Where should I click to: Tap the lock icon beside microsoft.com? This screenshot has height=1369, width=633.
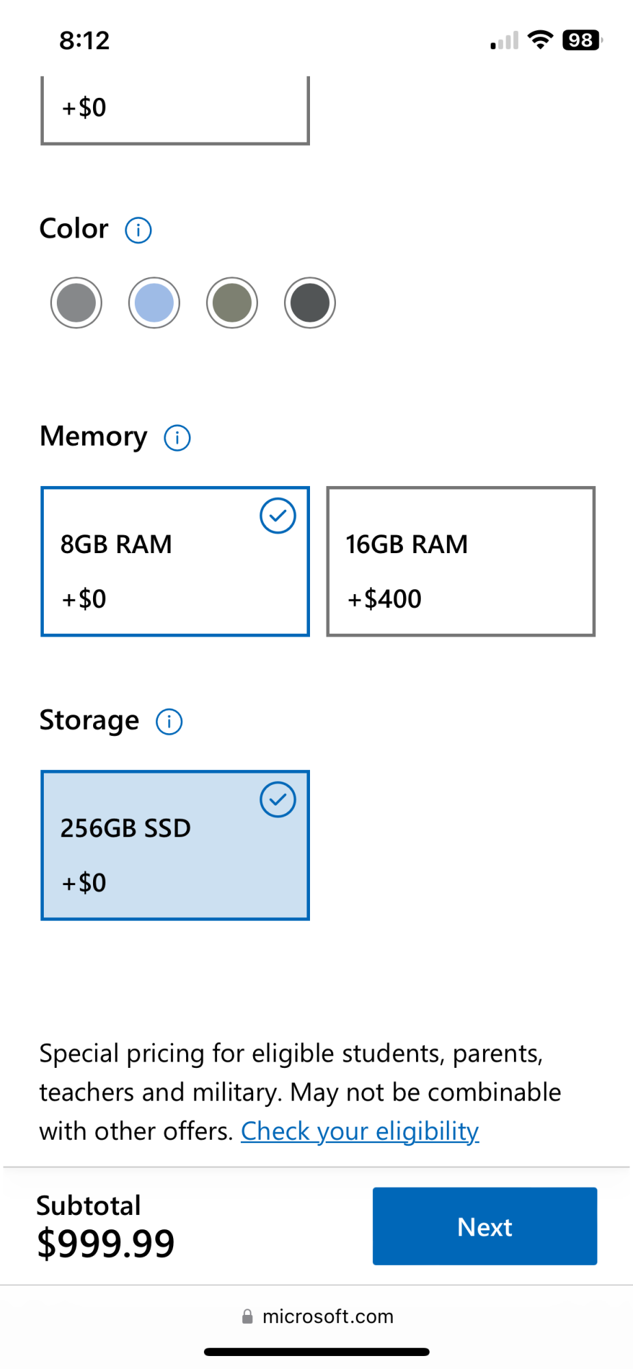click(247, 1316)
